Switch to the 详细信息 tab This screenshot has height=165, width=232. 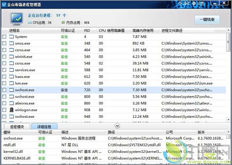[x=44, y=126]
